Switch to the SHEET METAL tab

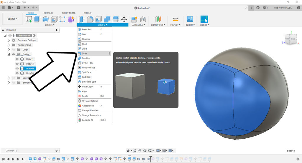(69, 13)
